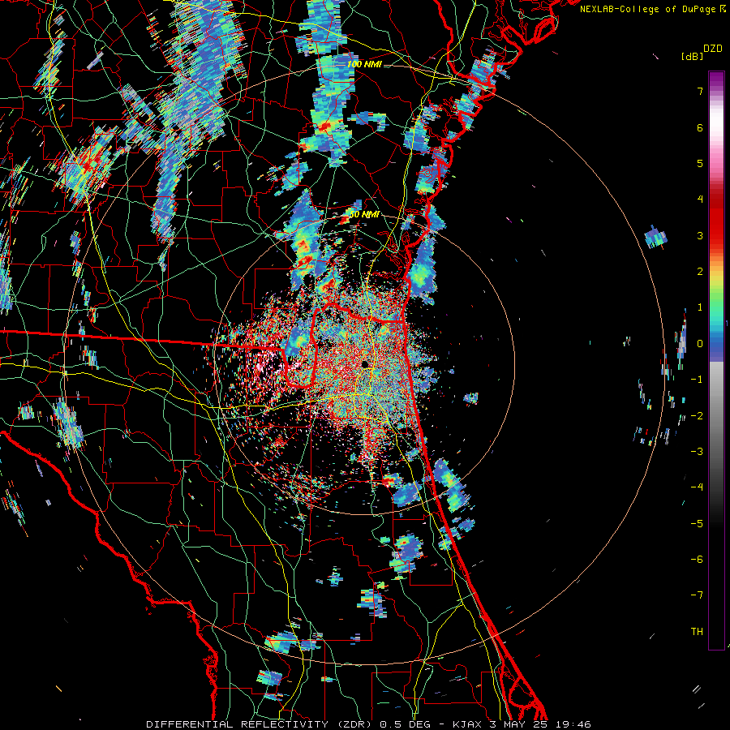Click the -3 value on color scale
Viewport: 730px width, 730px height.
coord(697,452)
